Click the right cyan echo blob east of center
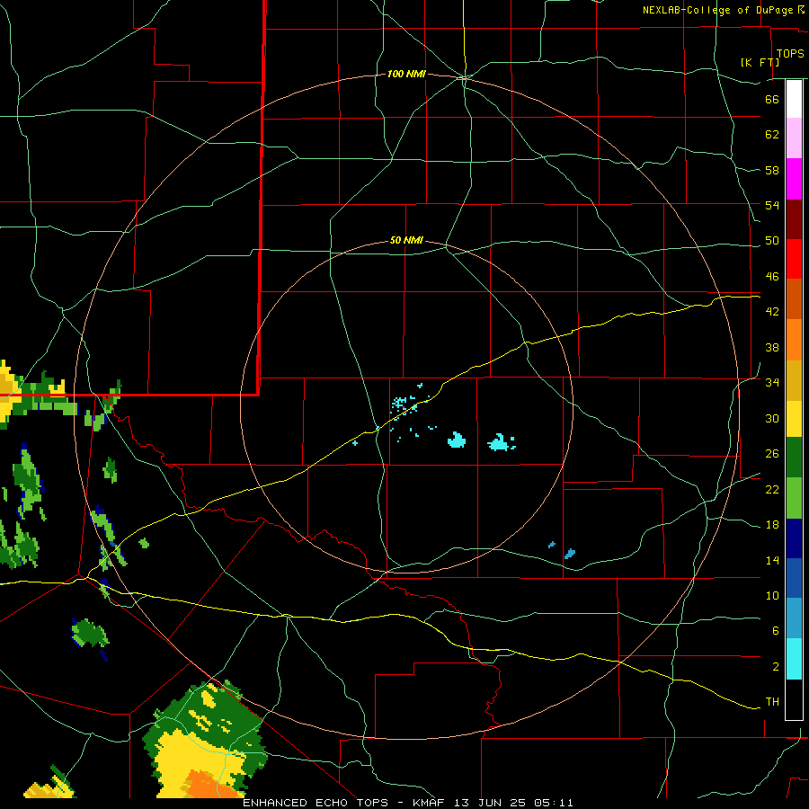This screenshot has height=809, width=809. click(500, 442)
